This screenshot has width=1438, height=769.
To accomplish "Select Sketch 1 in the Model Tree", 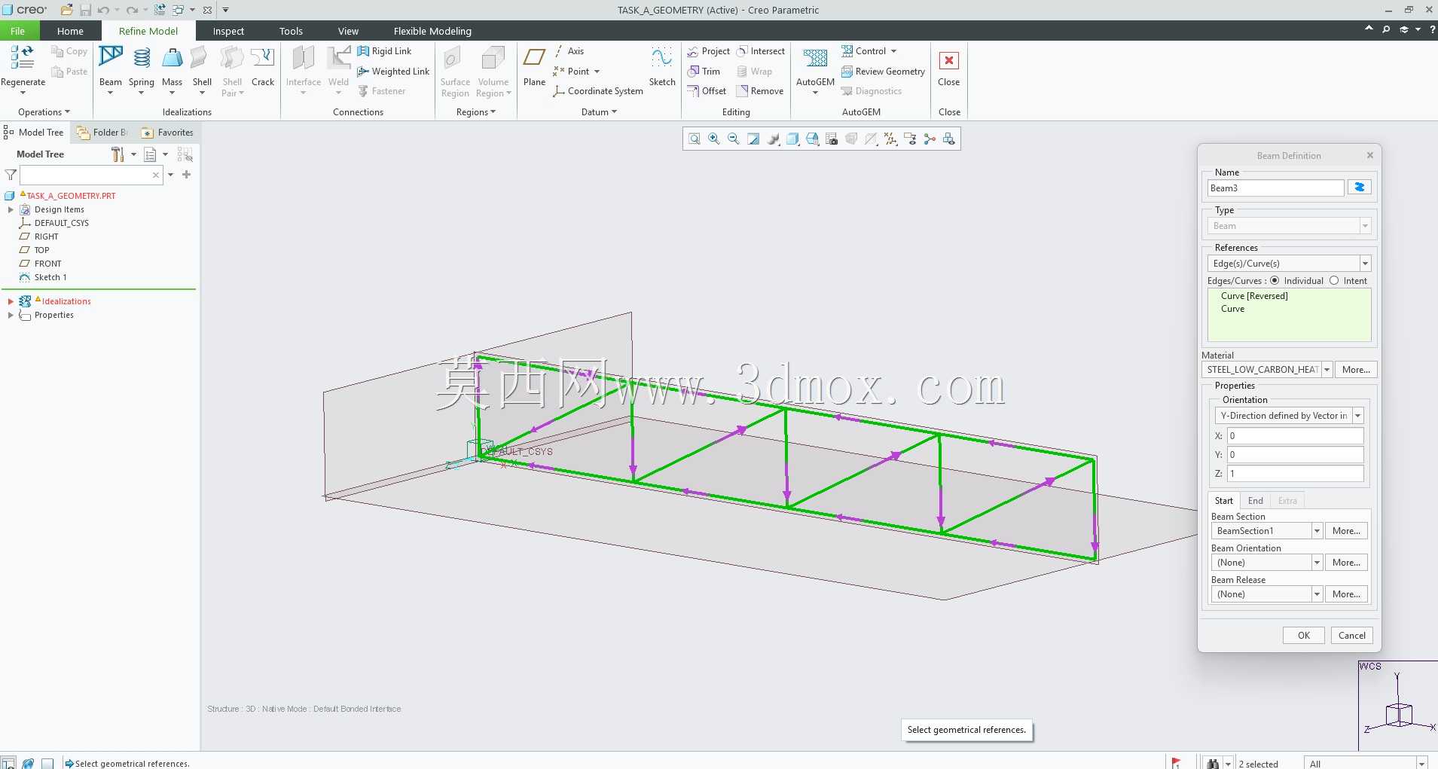I will click(50, 278).
